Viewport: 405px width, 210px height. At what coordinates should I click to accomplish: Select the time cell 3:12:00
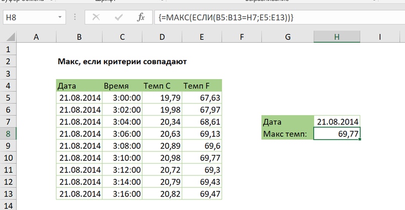pos(122,170)
